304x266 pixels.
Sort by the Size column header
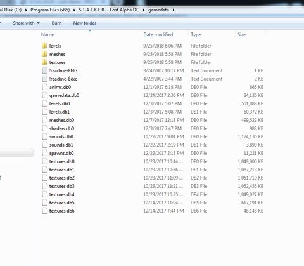[x=241, y=34]
